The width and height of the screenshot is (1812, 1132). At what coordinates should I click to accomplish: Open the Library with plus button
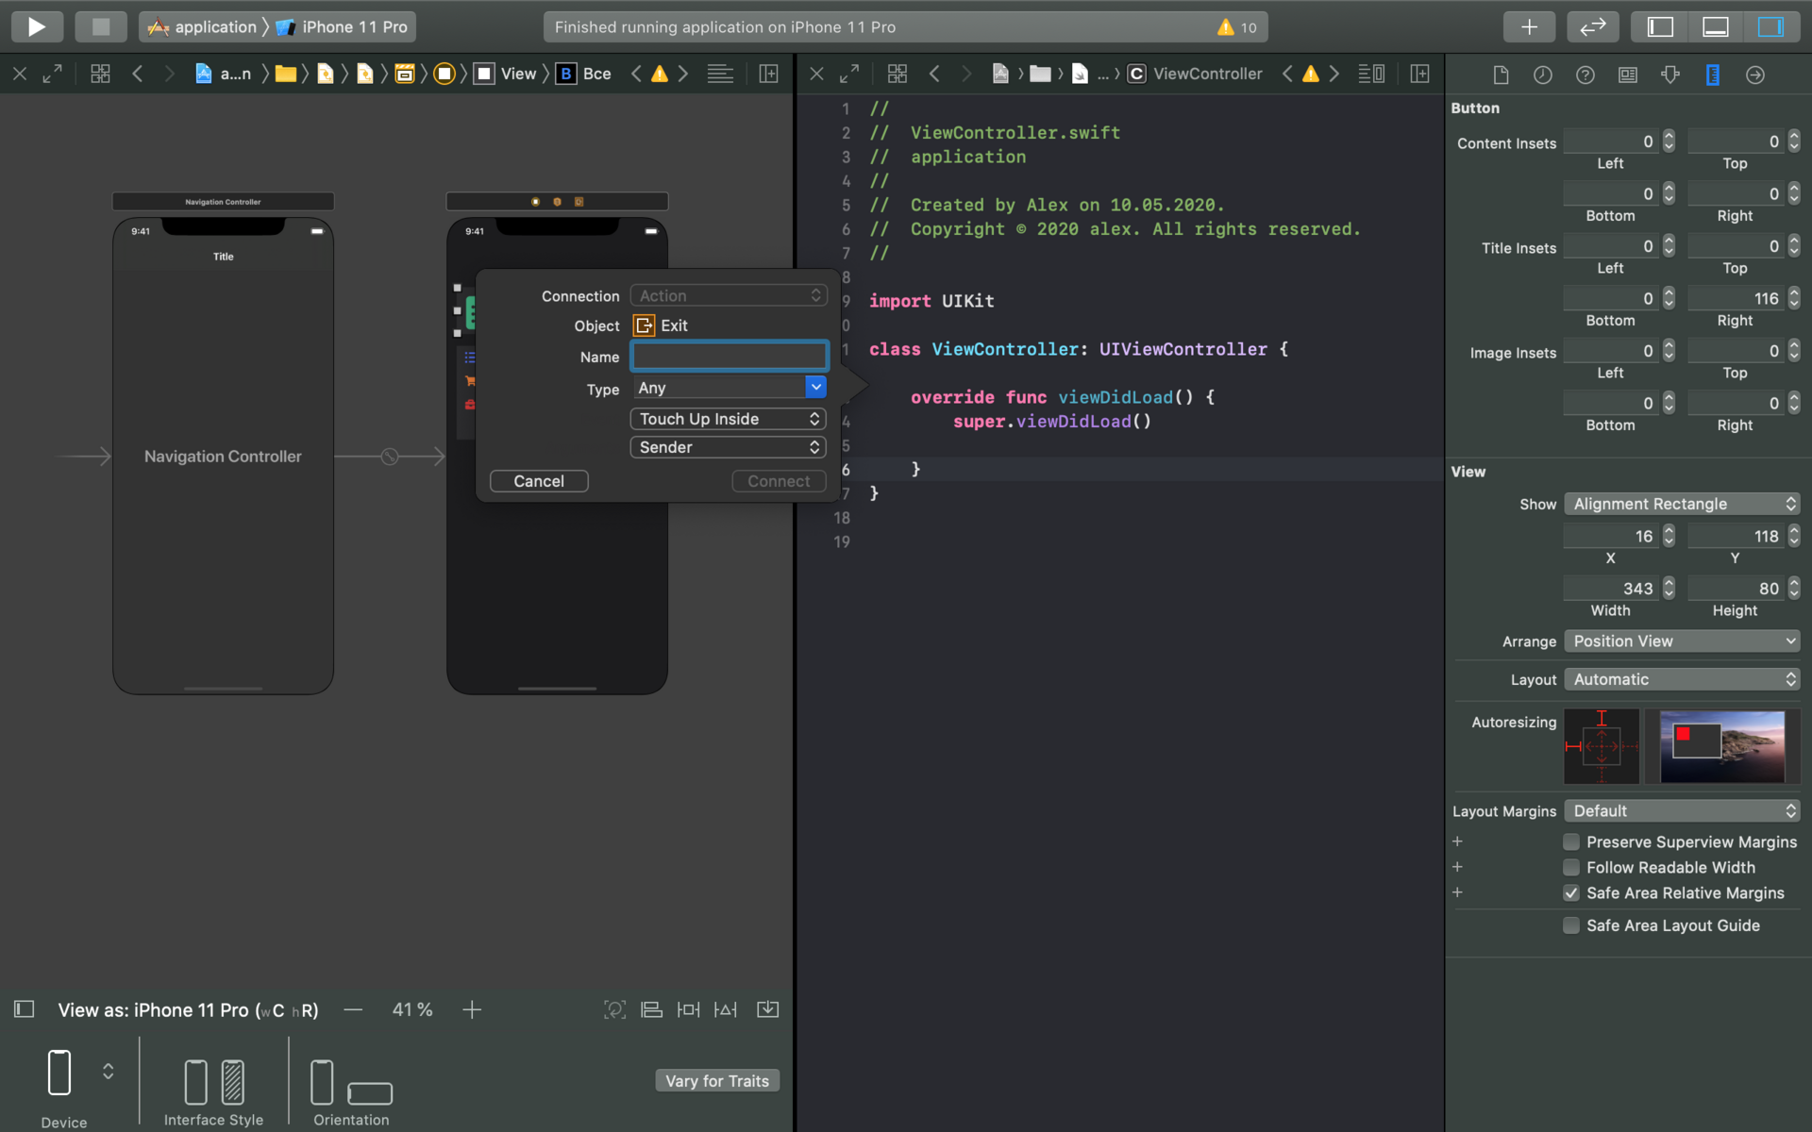[x=1529, y=26]
